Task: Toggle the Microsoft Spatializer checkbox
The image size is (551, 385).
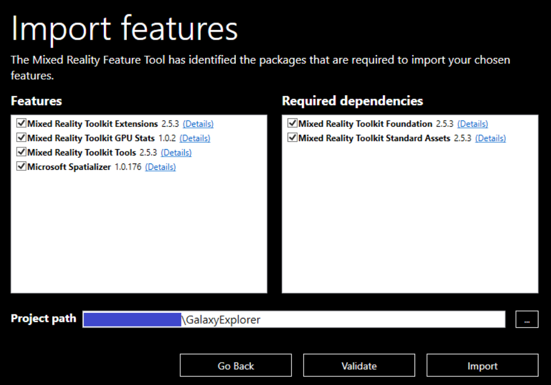Action: click(22, 166)
